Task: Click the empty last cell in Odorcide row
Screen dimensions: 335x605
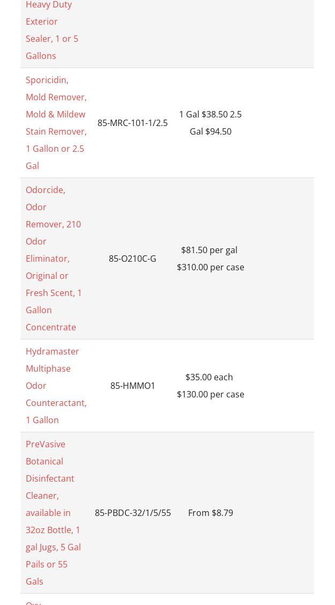Action: point(282,259)
